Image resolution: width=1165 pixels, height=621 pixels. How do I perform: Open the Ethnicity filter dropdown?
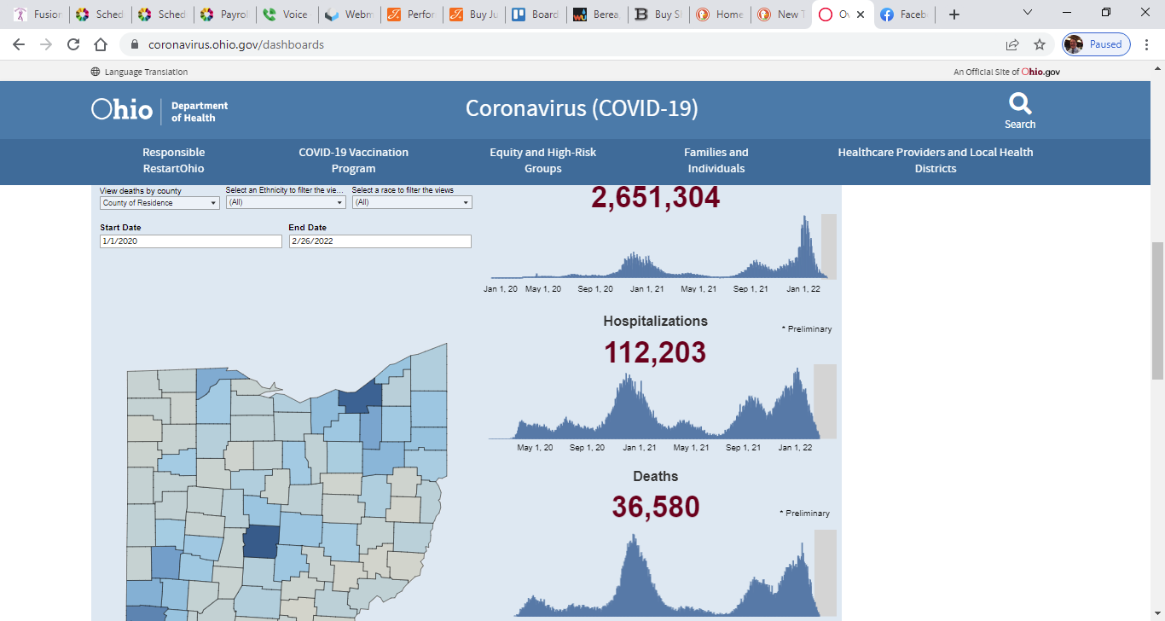coord(286,203)
